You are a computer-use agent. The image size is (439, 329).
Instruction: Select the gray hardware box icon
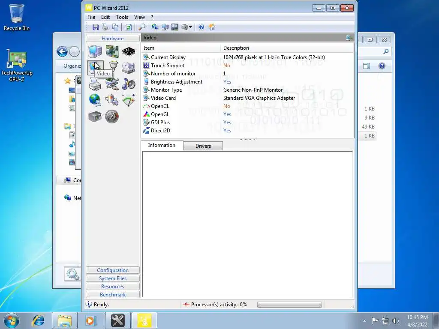tap(95, 117)
